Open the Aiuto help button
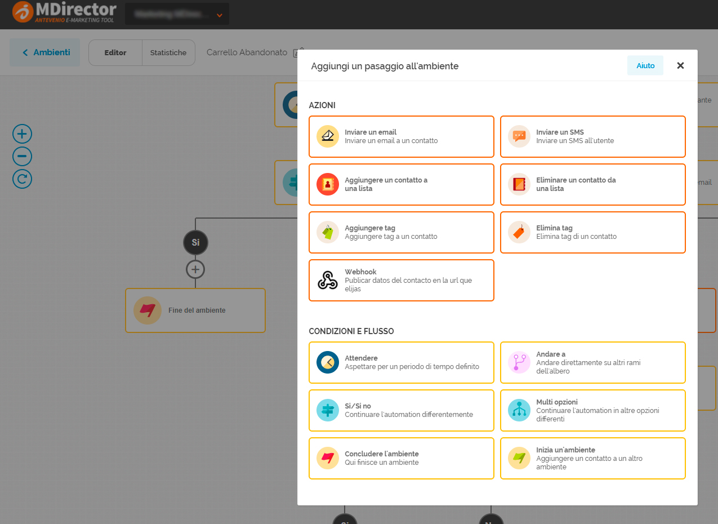This screenshot has height=524, width=718. 645,66
